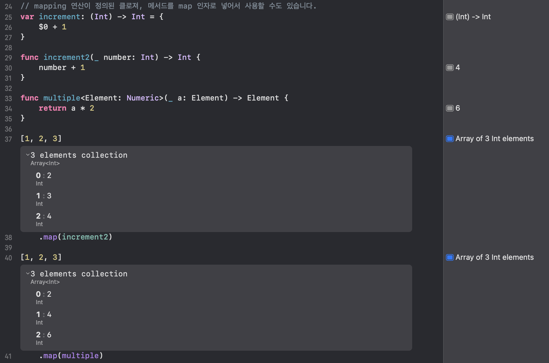Image resolution: width=549 pixels, height=363 pixels.
Task: Click the Numeric type constraint on line 33
Action: pyautogui.click(x=142, y=98)
